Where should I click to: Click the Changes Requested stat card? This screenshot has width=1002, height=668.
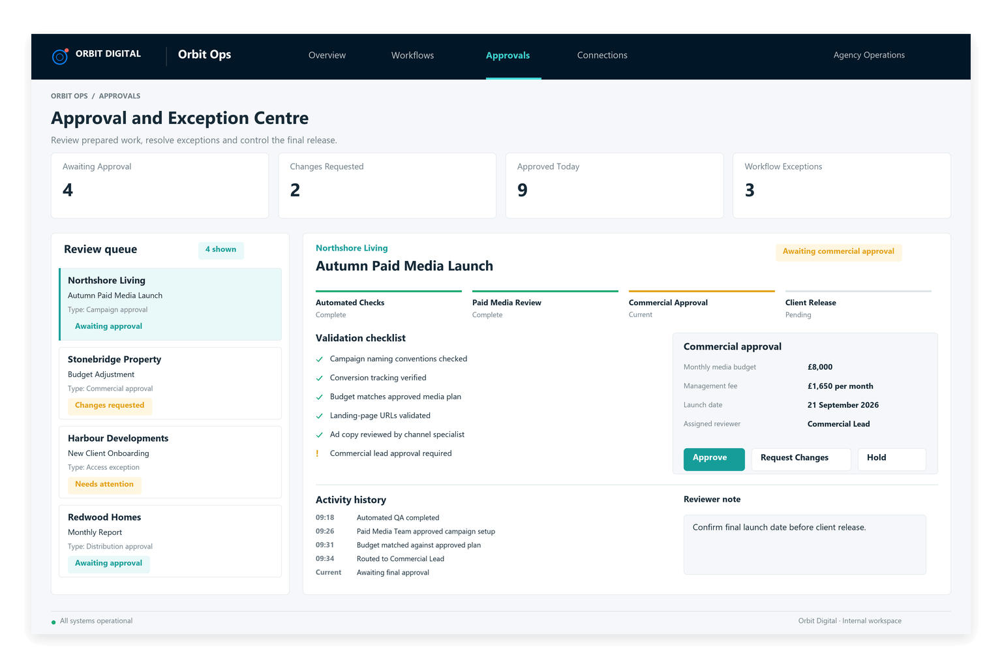[387, 185]
